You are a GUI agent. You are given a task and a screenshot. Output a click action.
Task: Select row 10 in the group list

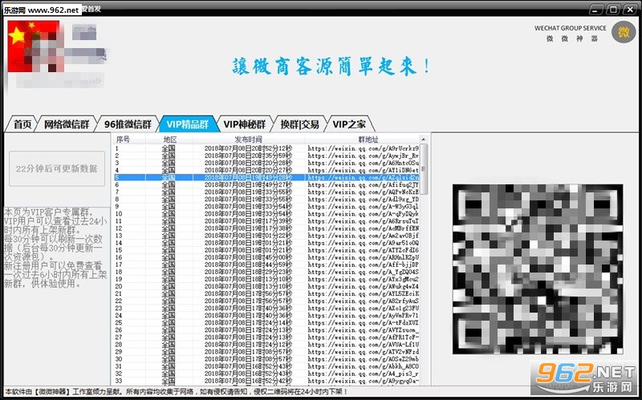tap(266, 214)
